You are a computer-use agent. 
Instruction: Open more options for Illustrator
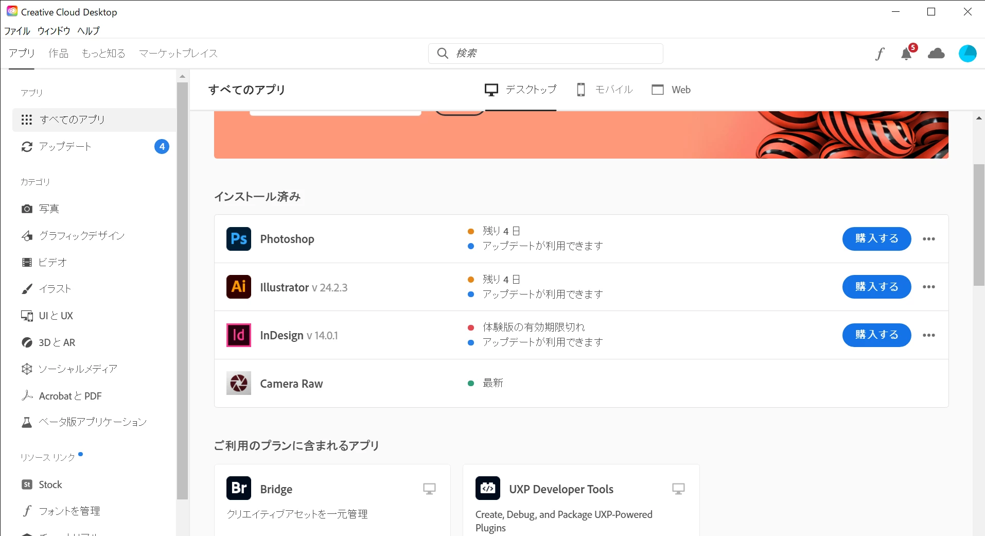coord(929,287)
